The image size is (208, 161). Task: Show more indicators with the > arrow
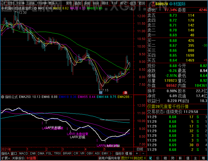pyautogui.click(x=111, y=153)
